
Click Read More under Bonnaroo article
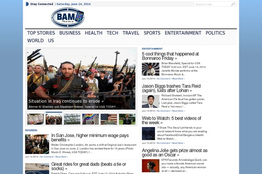(x=178, y=79)
